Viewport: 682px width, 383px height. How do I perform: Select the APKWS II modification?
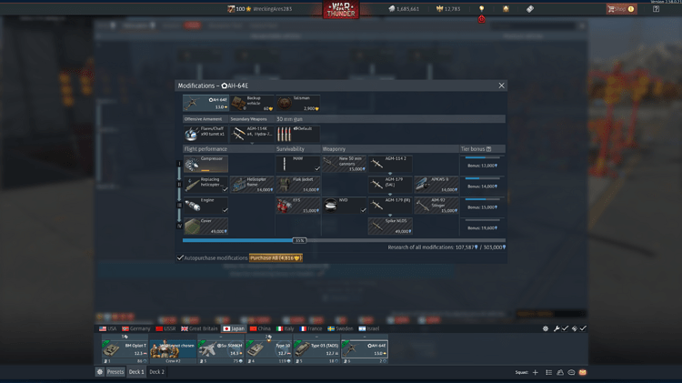(x=436, y=185)
